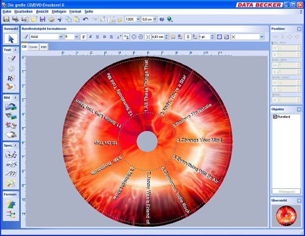
Task: Click the paste clipboard icon
Action: click(77, 20)
